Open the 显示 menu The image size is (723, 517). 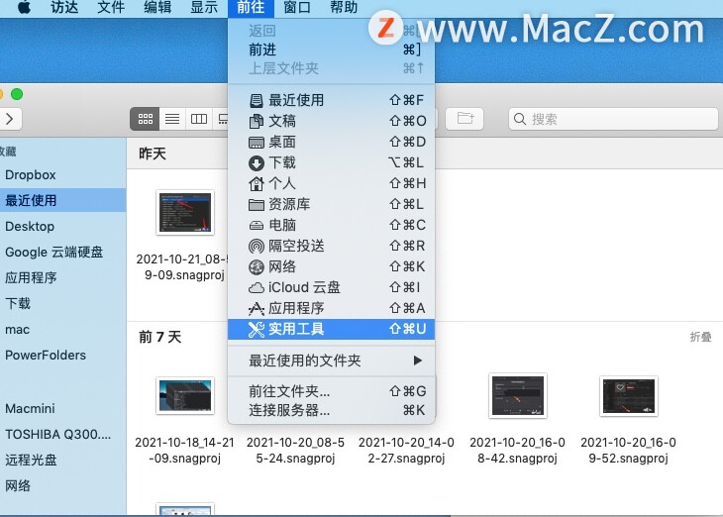(204, 7)
